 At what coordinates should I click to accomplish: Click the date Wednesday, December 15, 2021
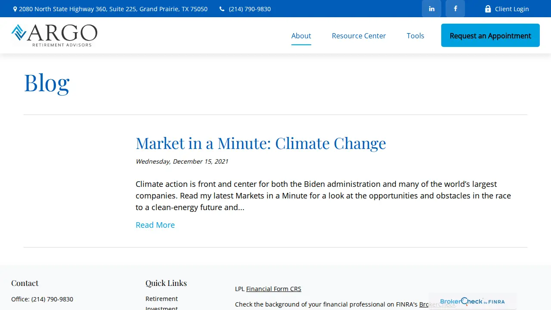(182, 161)
